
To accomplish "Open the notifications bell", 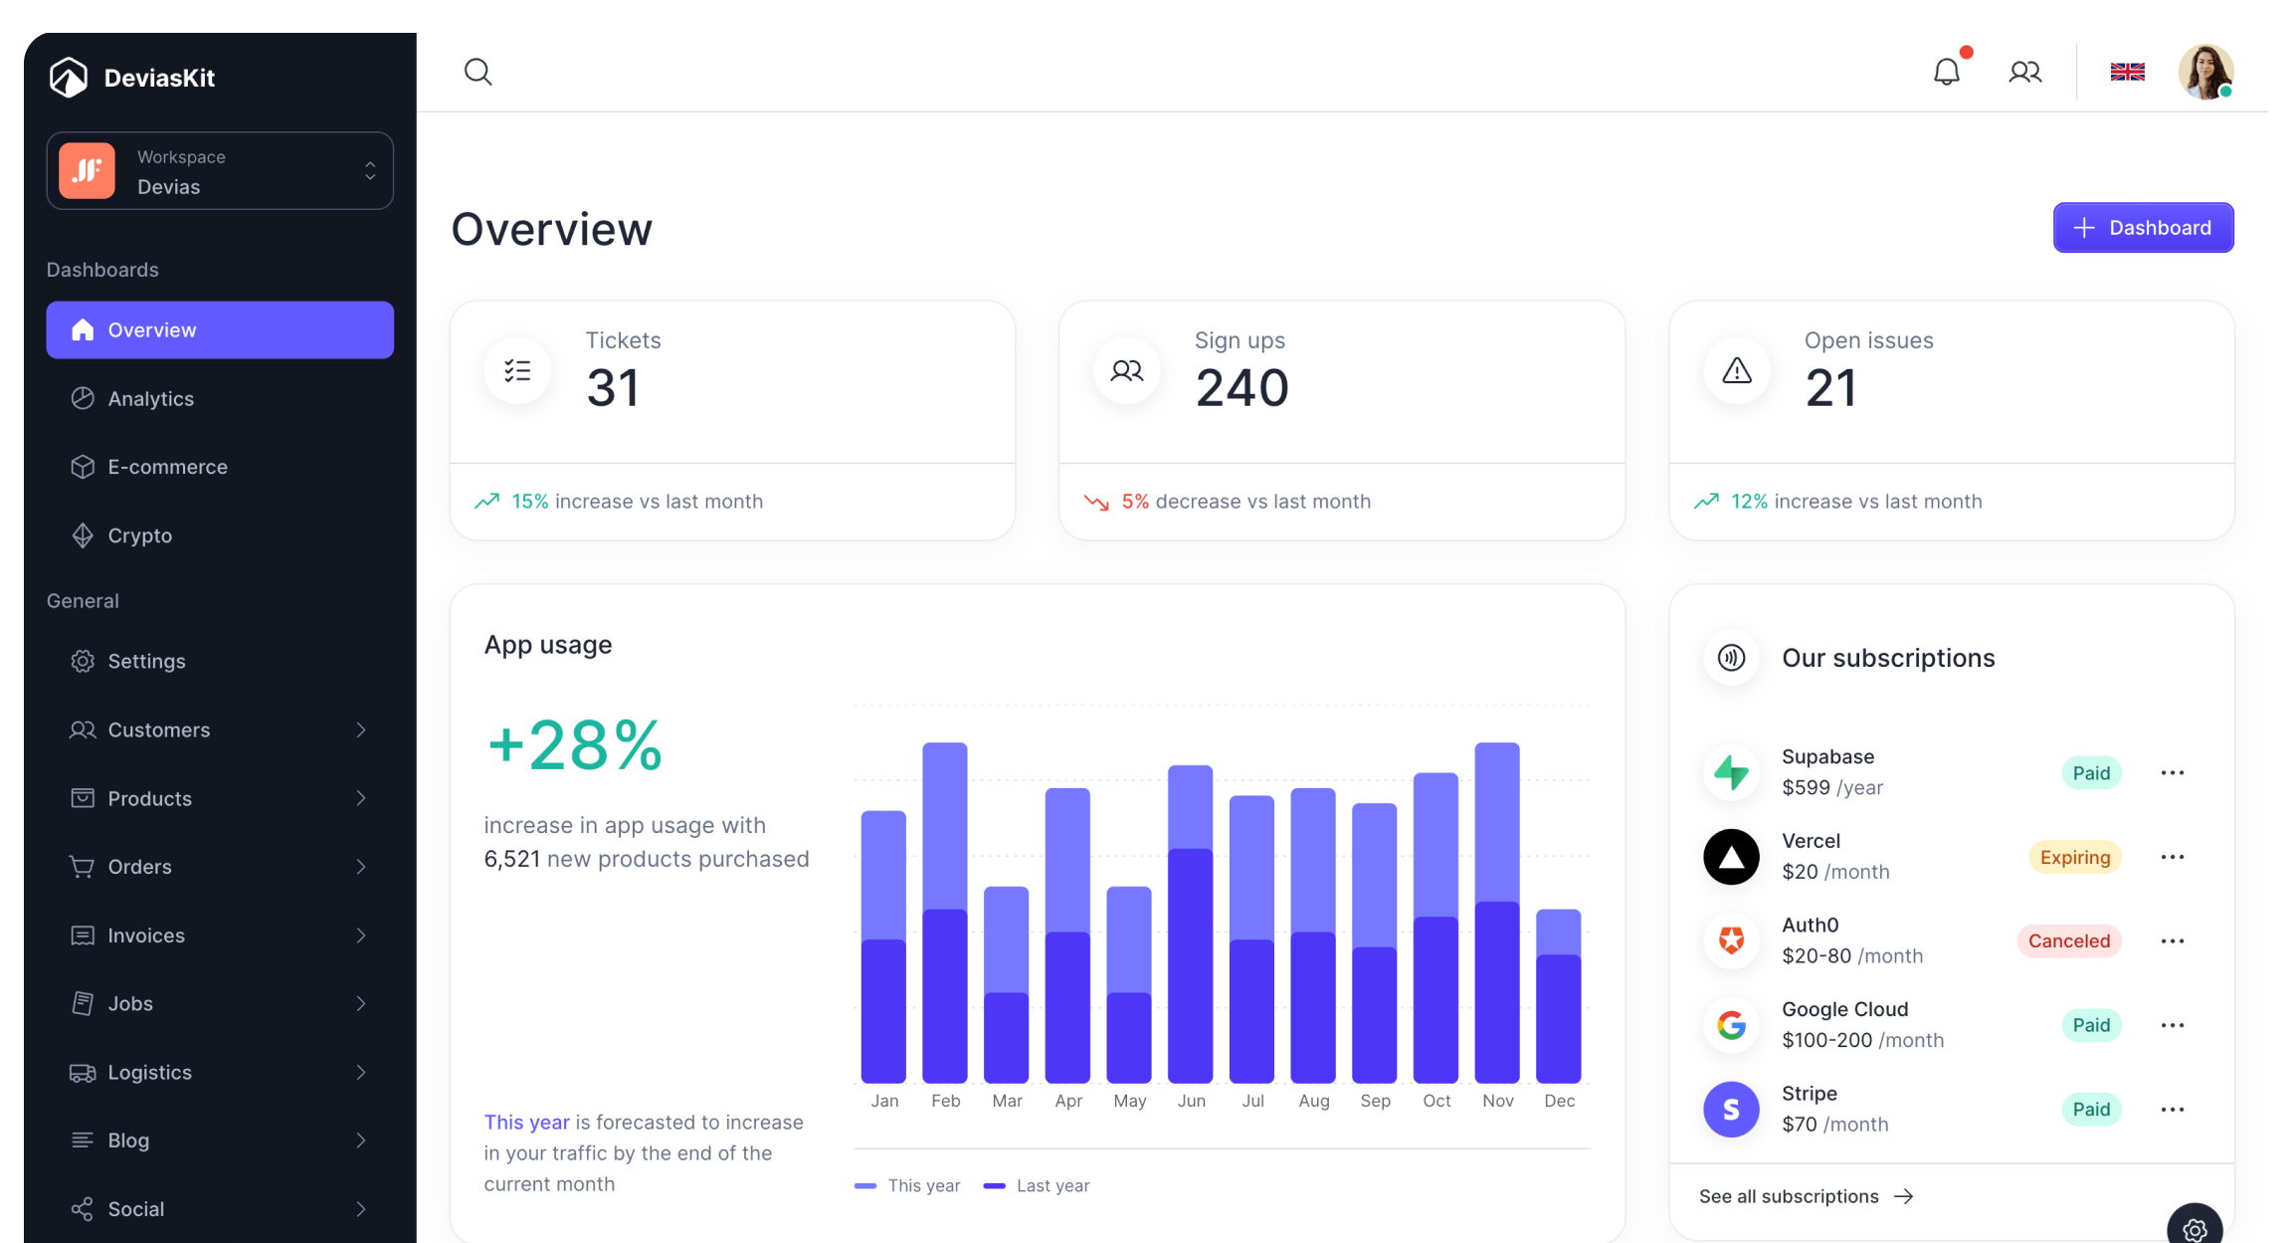I will click(x=1947, y=72).
